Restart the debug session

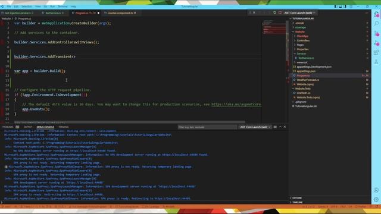(x=274, y=12)
